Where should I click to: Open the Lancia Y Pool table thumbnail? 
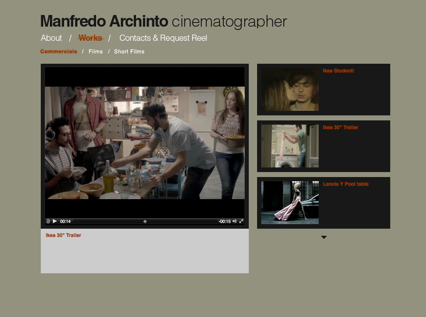click(290, 203)
